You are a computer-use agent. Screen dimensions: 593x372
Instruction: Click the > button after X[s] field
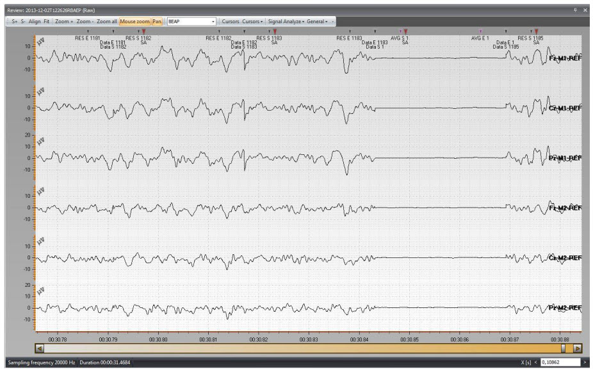pyautogui.click(x=585, y=362)
